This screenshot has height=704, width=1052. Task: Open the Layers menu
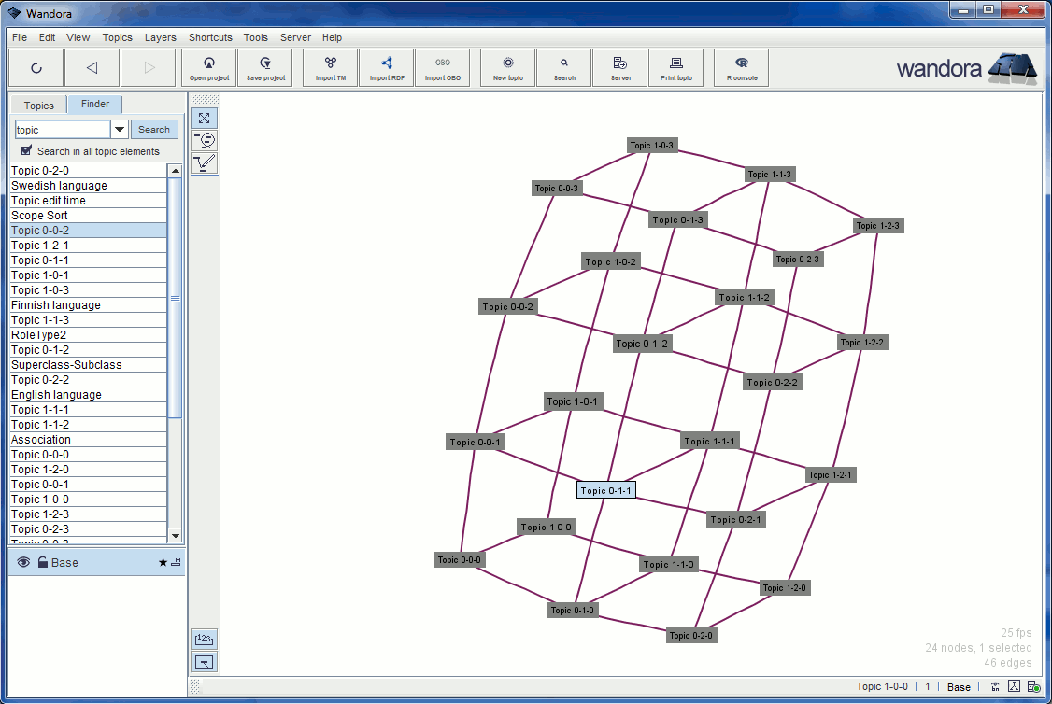[x=160, y=37]
